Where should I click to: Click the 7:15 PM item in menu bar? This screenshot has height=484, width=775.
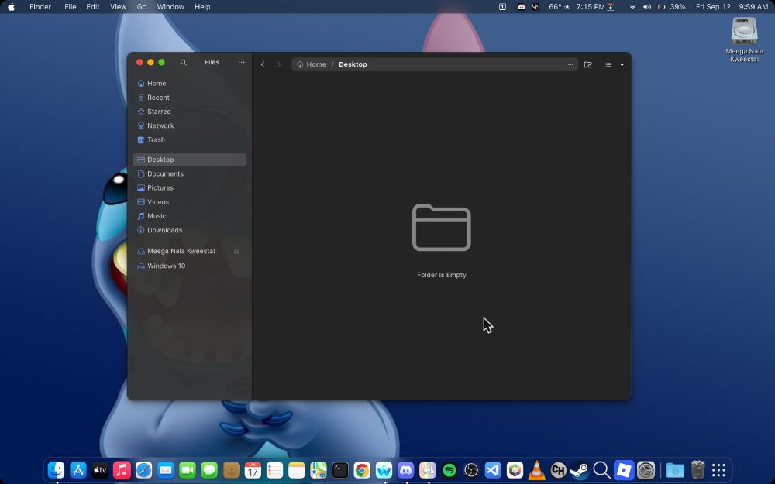click(x=595, y=7)
